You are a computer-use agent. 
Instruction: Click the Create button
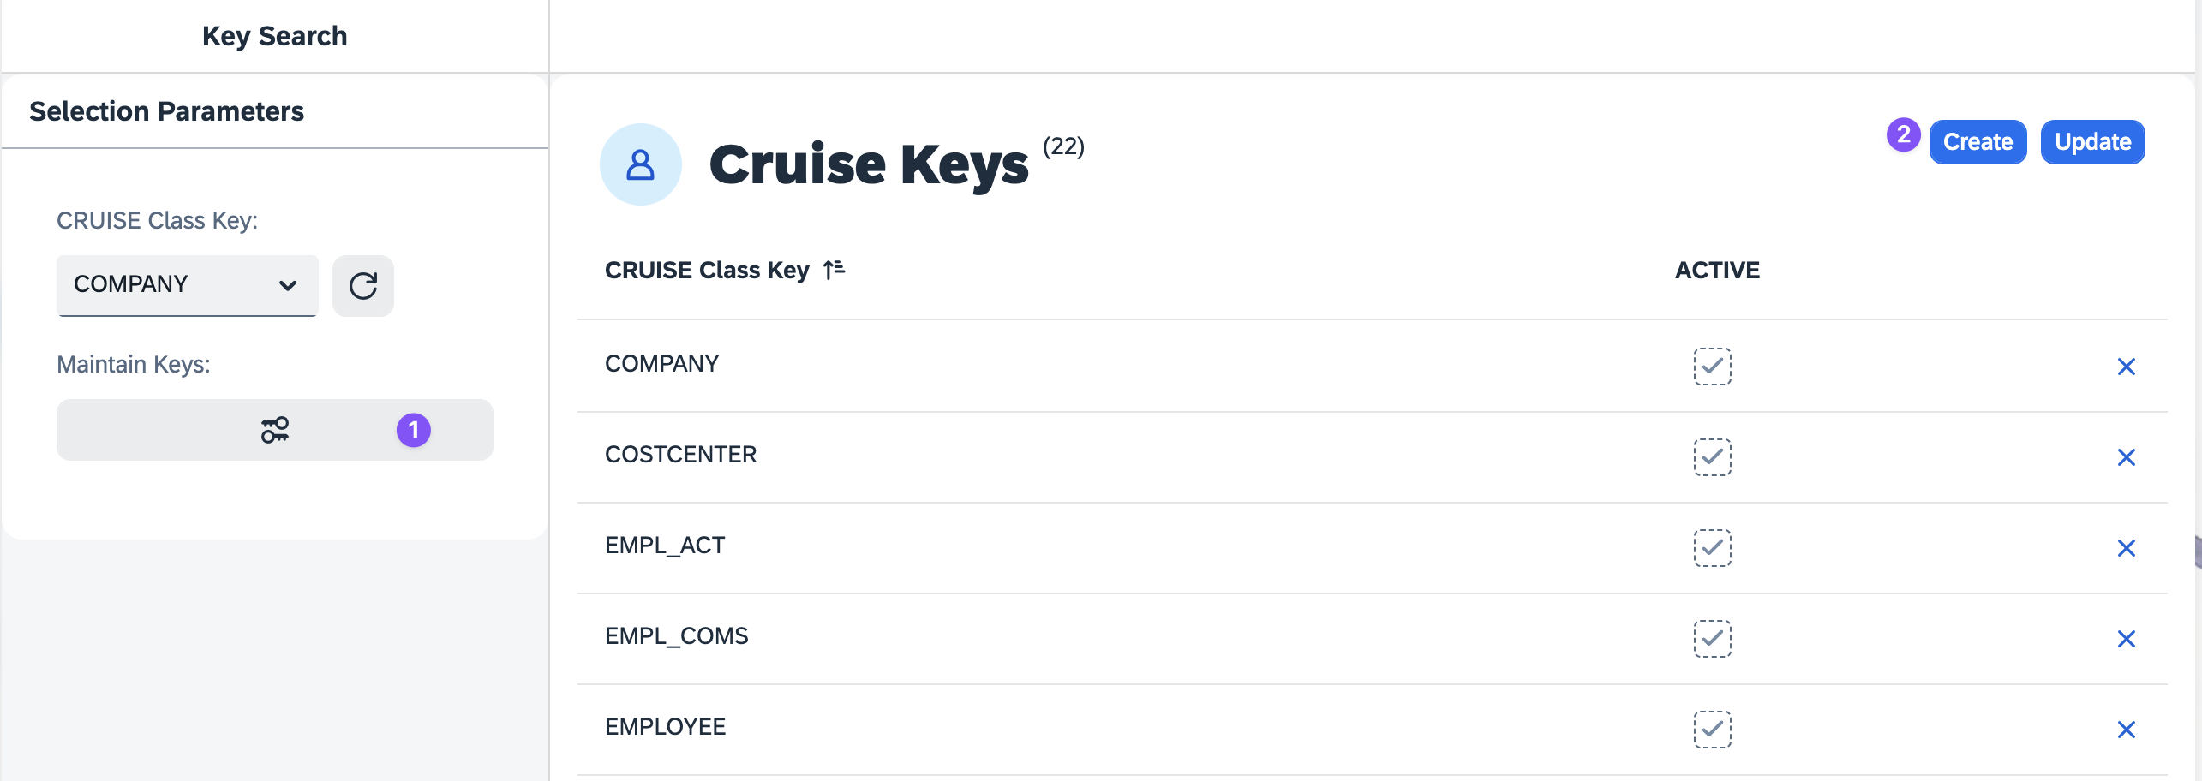click(1978, 142)
